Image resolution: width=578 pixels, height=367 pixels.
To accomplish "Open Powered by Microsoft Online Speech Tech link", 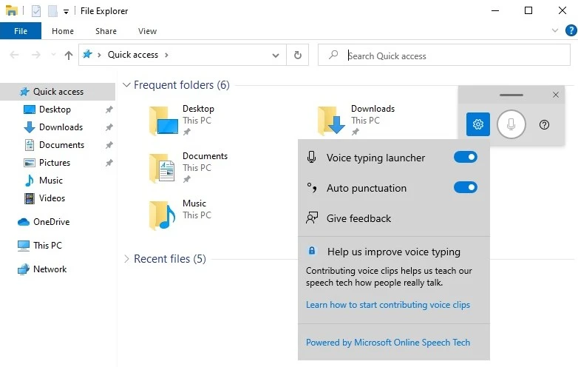I will (x=388, y=343).
